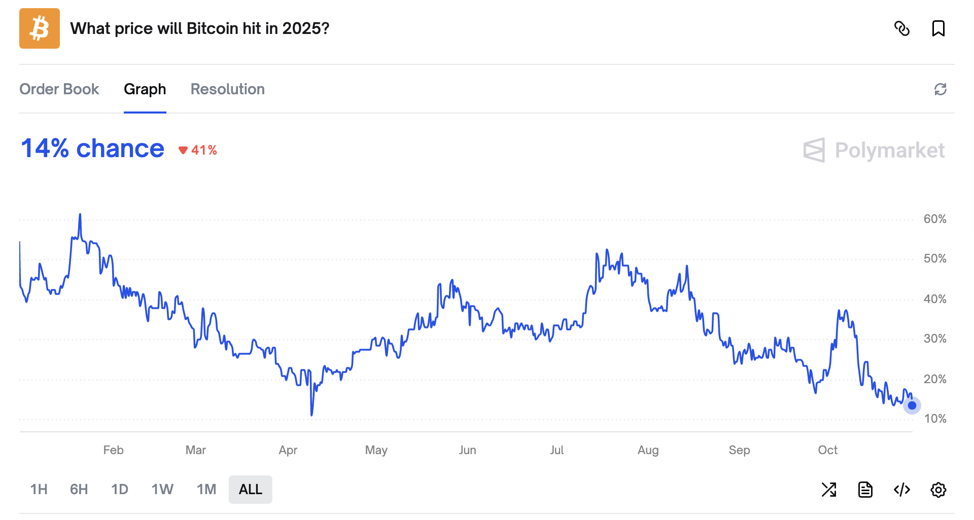Enable the 1D timeframe view
The image size is (974, 520).
tap(120, 489)
